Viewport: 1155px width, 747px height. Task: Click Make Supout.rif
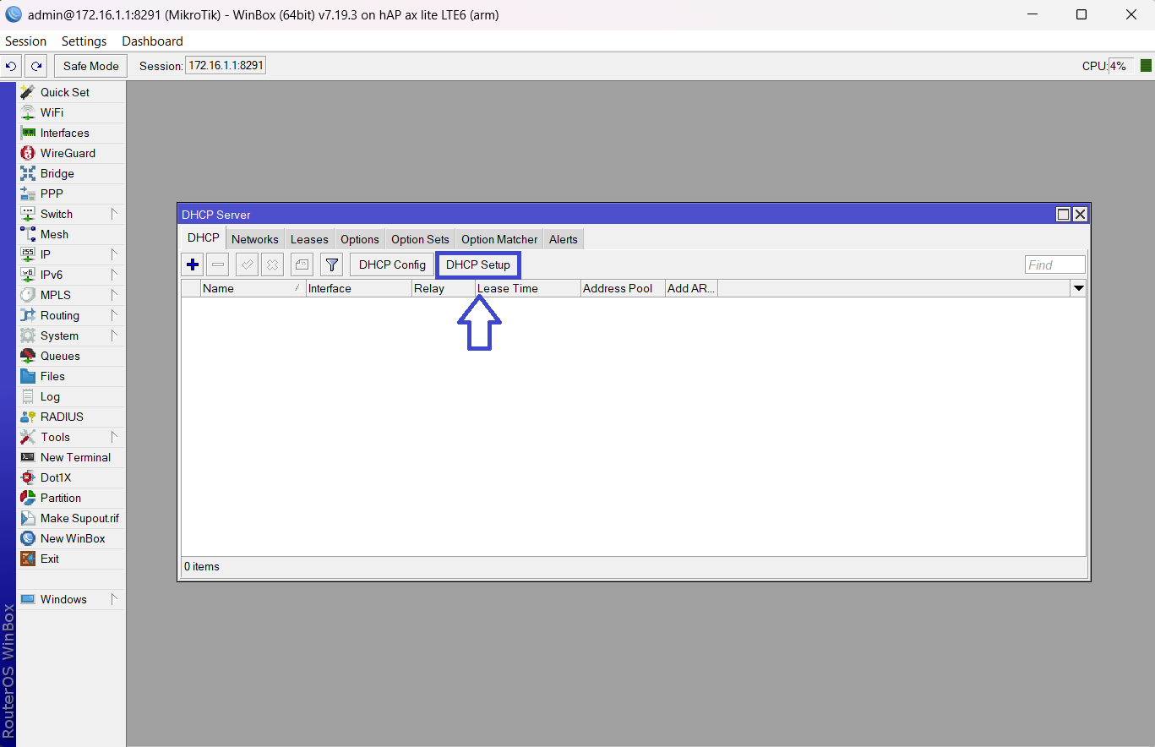point(71,518)
